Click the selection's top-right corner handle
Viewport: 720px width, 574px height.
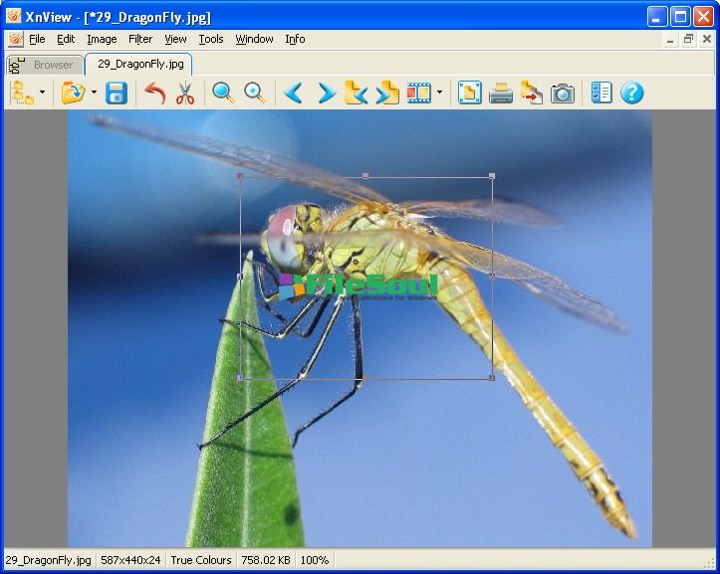[492, 176]
